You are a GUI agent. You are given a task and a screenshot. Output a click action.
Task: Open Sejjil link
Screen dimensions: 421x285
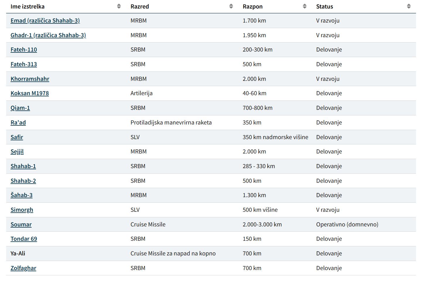coord(17,151)
